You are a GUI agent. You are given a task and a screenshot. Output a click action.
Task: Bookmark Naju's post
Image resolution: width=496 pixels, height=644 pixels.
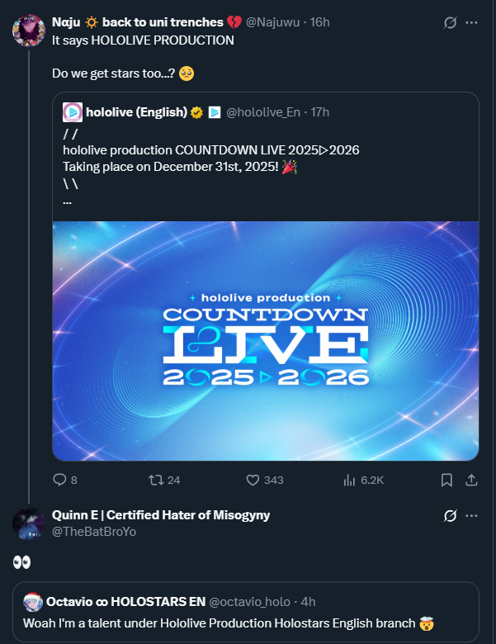[x=446, y=480]
